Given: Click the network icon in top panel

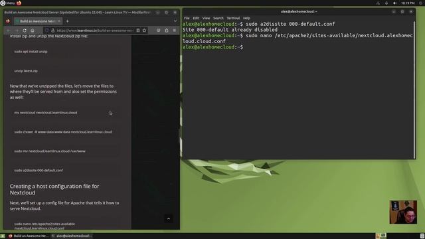Looking at the screenshot, I should click(378, 3).
